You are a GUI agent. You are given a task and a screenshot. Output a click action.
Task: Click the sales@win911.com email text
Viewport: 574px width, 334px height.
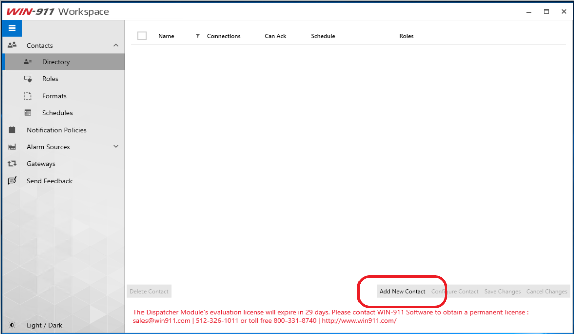[x=162, y=321]
